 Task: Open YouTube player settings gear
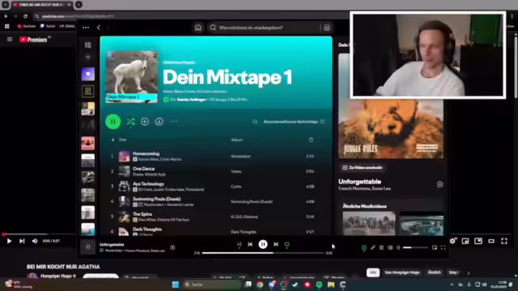pyautogui.click(x=452, y=241)
